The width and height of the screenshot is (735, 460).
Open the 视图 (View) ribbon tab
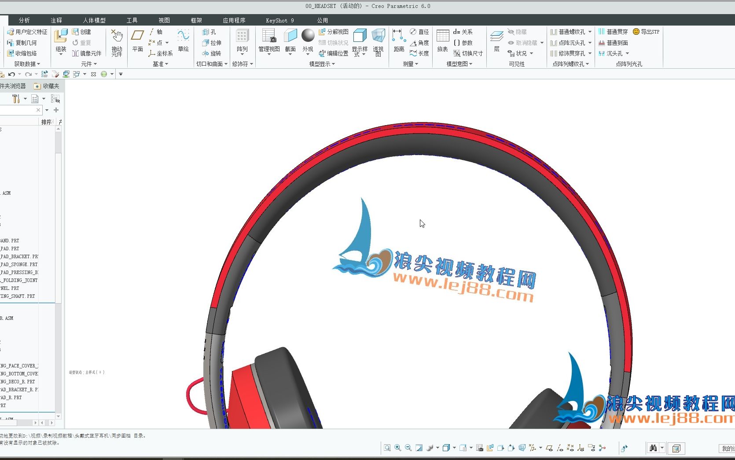[x=163, y=20]
